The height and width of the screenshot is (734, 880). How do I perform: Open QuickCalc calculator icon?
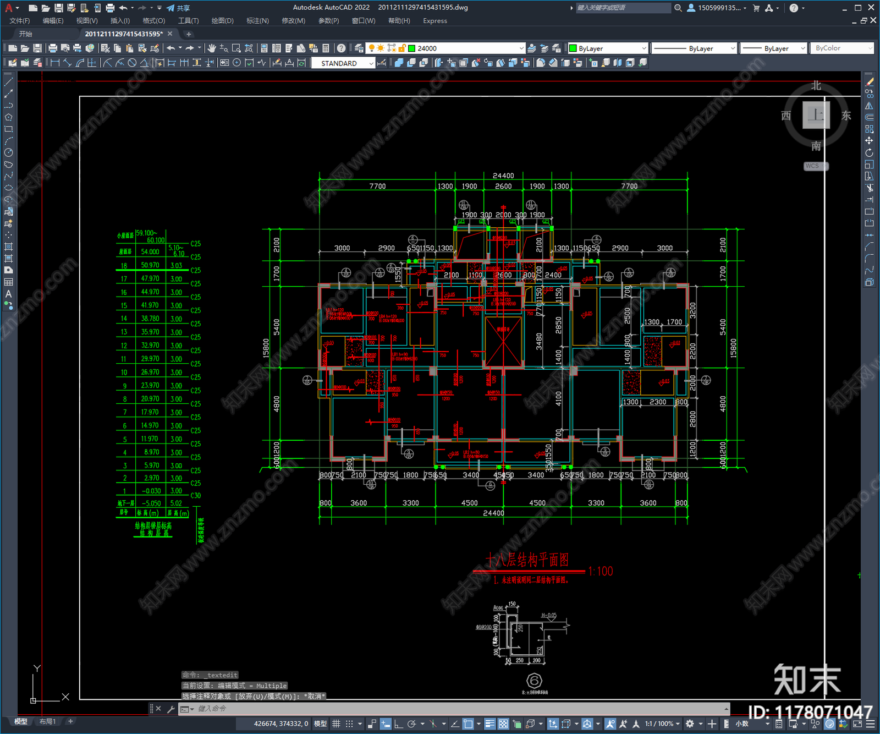click(326, 48)
